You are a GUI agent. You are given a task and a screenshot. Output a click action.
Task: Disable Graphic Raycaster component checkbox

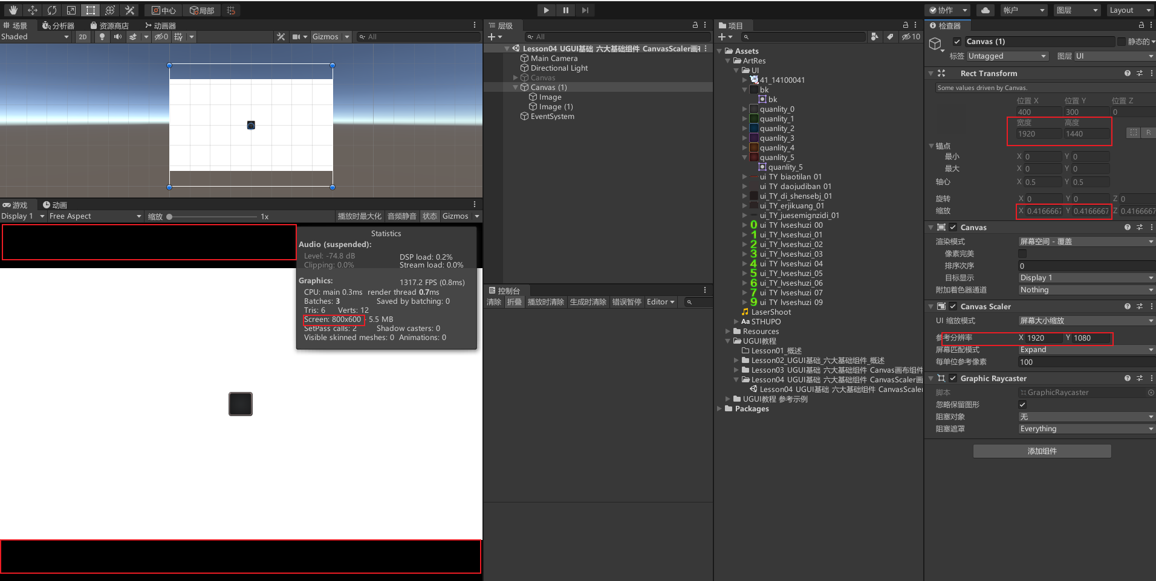953,378
